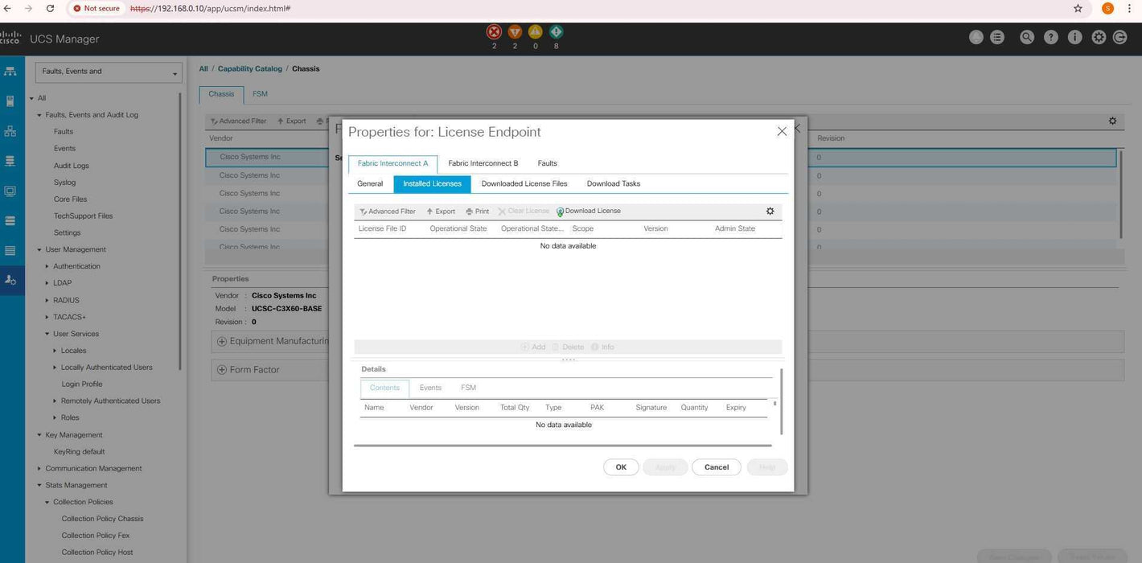1142x563 pixels.
Task: Open the Storage icon in left rail
Action: pyautogui.click(x=10, y=220)
